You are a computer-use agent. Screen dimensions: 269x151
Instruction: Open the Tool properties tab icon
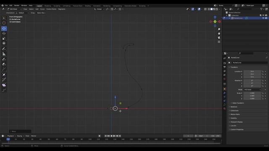click(224, 58)
